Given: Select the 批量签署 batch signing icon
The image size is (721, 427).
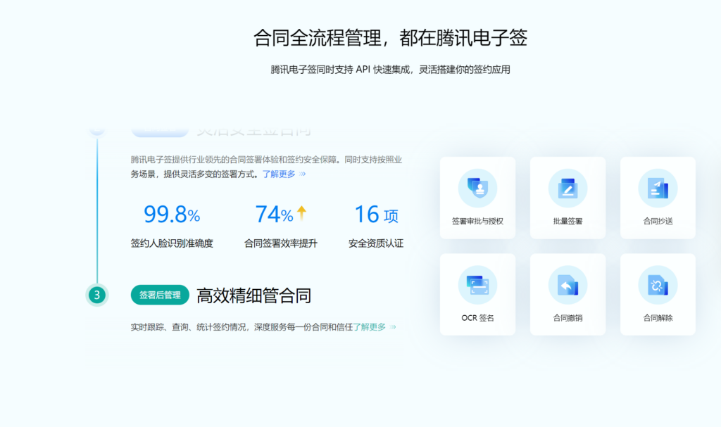Looking at the screenshot, I should (x=568, y=197).
